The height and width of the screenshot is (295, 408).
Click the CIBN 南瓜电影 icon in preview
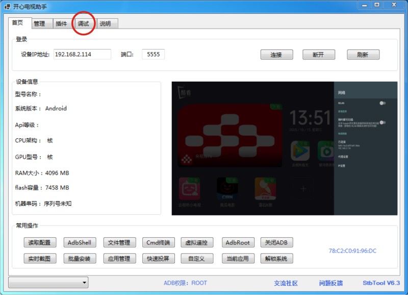pyautogui.click(x=228, y=188)
